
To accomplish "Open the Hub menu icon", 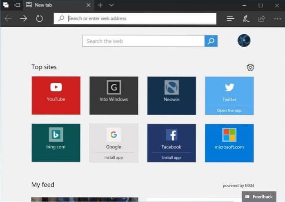I will tap(230, 19).
